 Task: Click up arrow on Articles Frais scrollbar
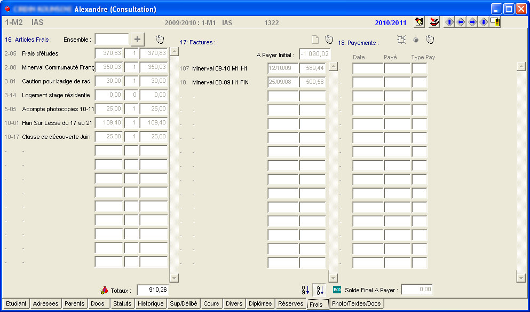(174, 52)
